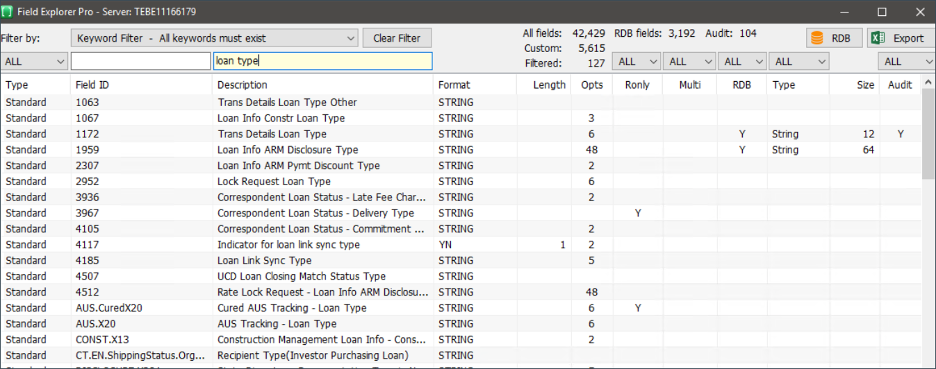Sort by the Field ID column header

coord(92,85)
